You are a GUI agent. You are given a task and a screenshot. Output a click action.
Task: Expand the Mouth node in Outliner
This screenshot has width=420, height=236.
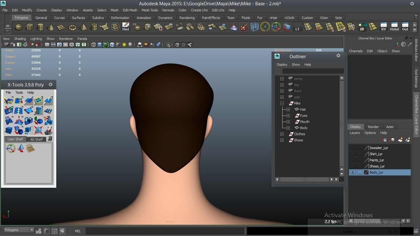pyautogui.click(x=288, y=122)
